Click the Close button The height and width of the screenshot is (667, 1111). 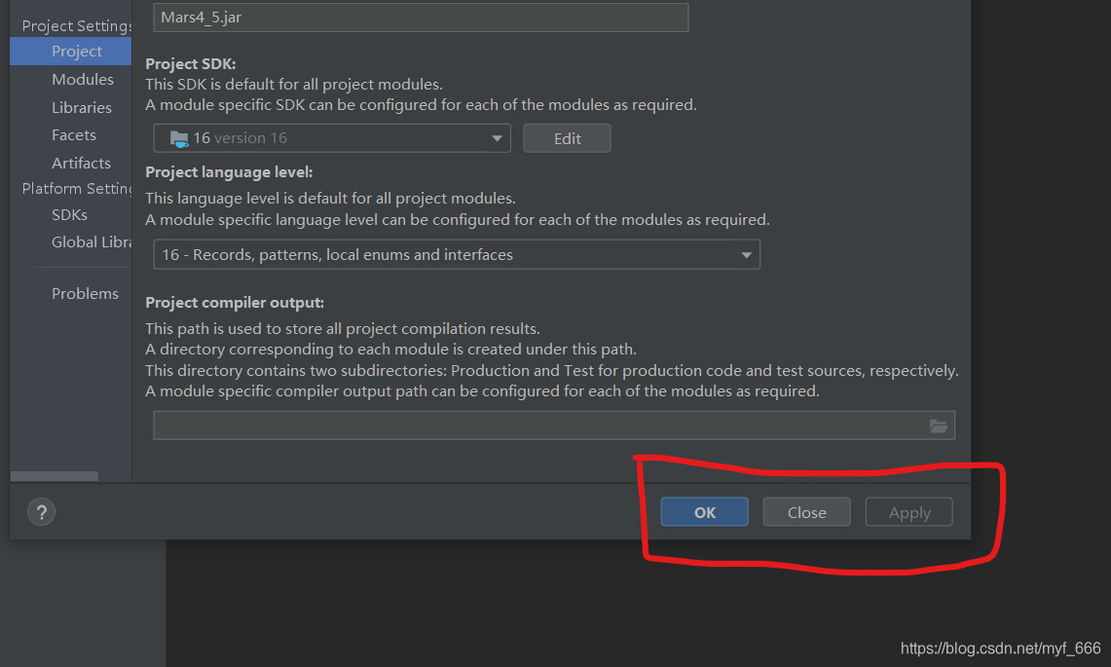coord(806,512)
